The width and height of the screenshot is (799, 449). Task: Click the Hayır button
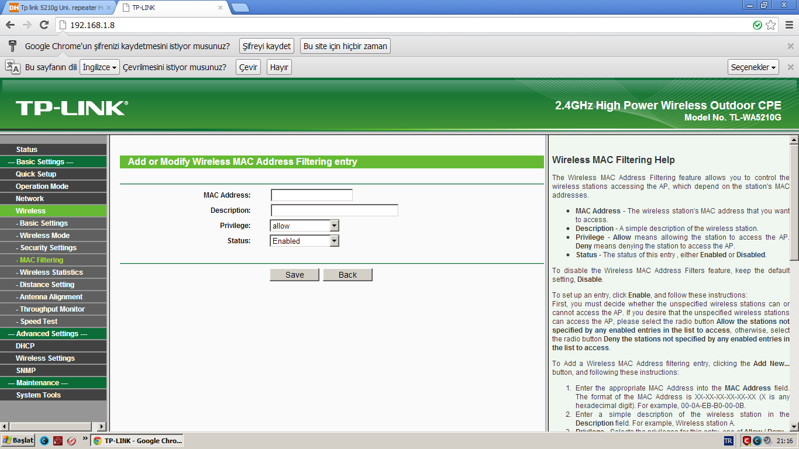[x=279, y=67]
